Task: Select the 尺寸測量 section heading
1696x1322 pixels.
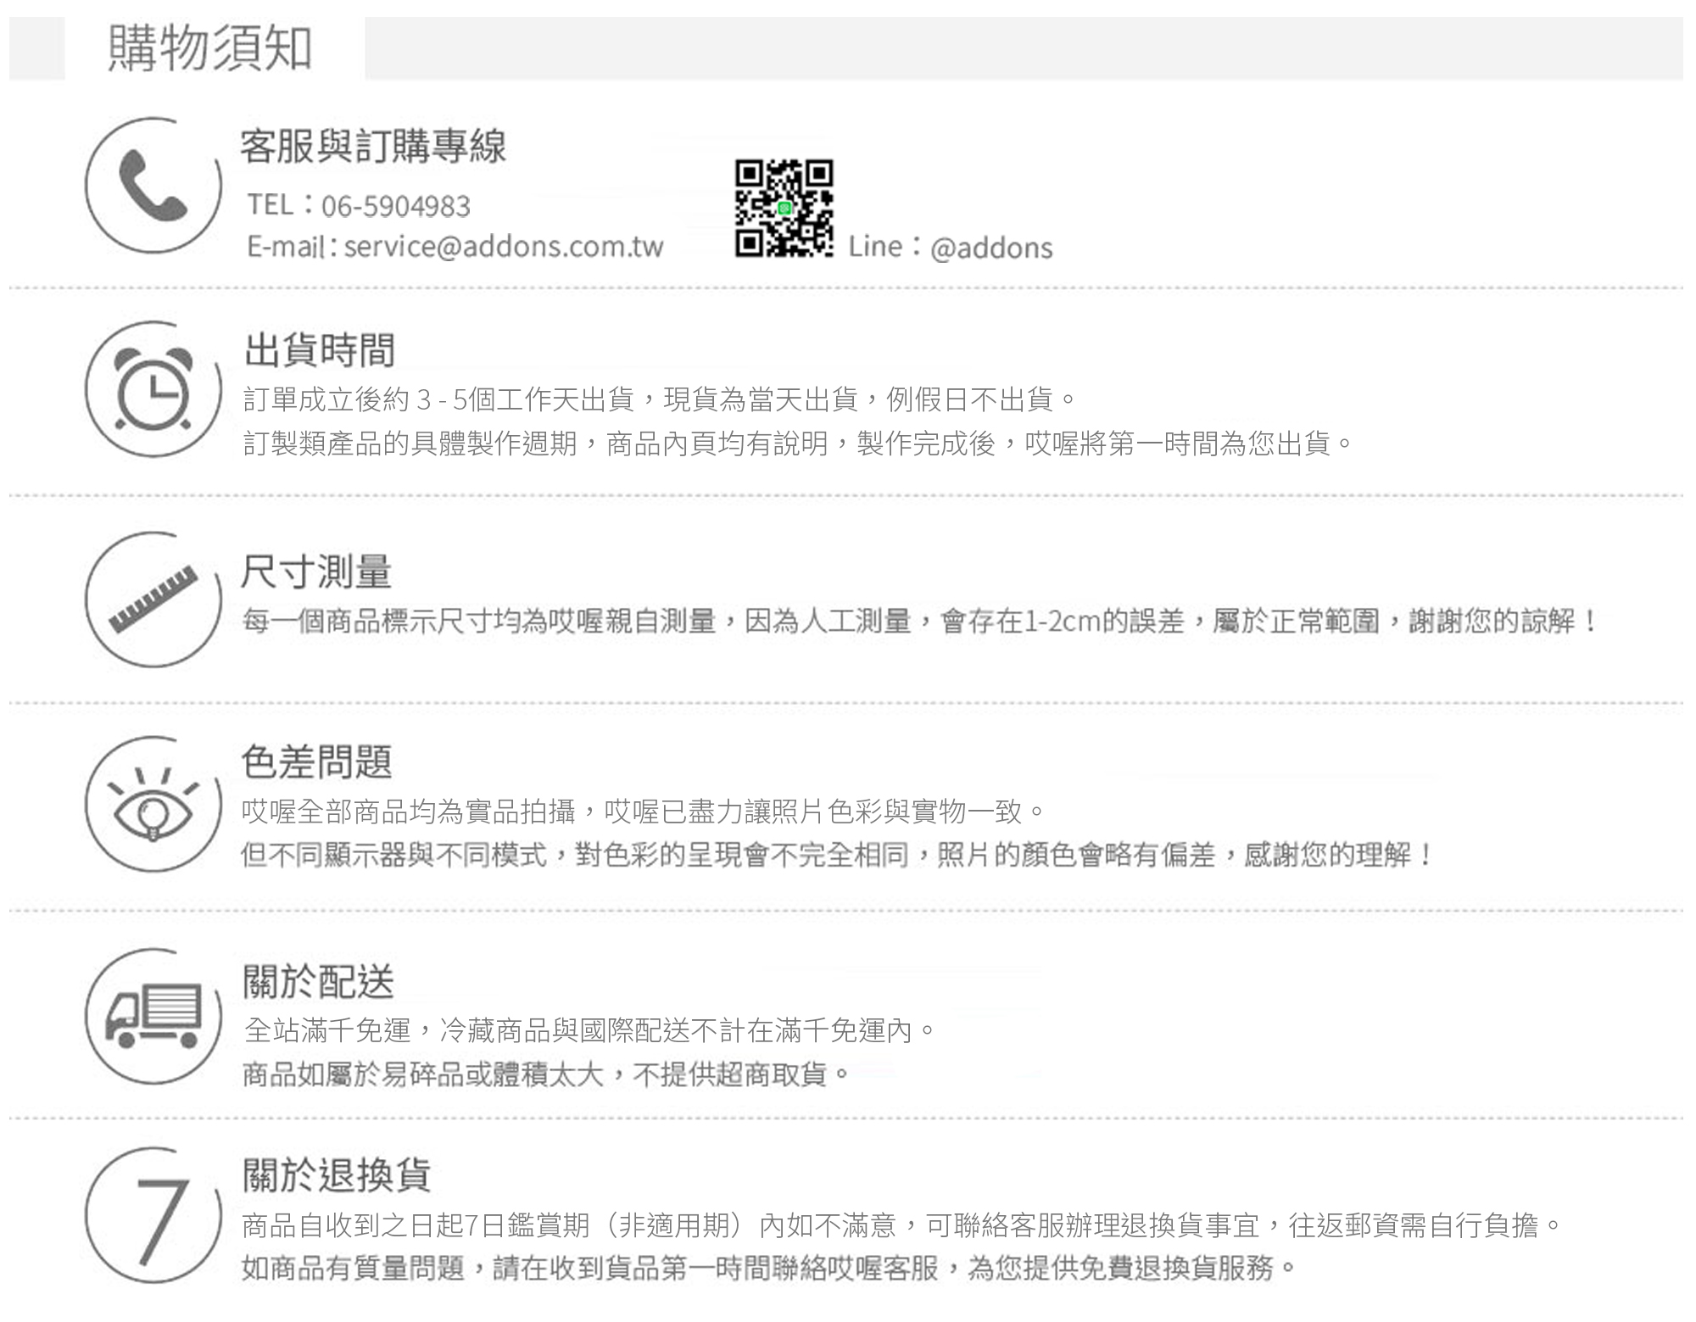Action: [x=316, y=572]
